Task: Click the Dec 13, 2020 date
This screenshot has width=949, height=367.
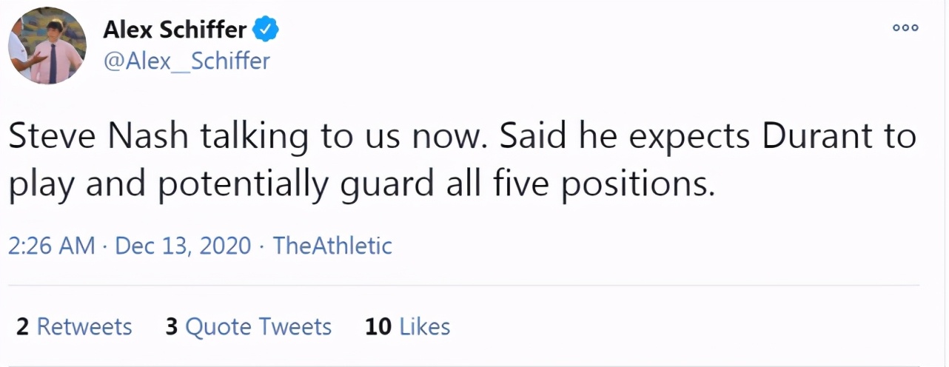Action: 183,246
